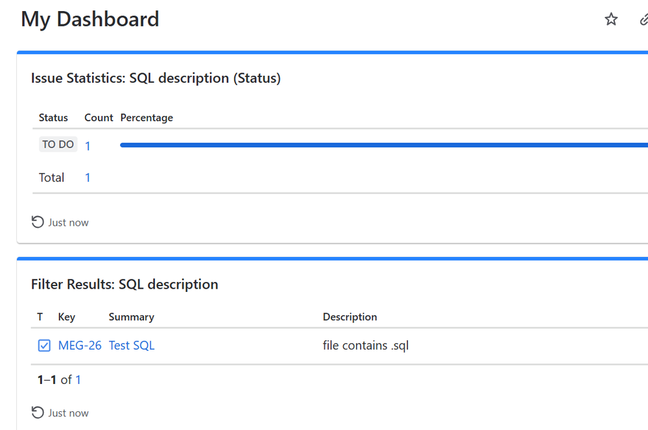Click the total results count link in pagination
This screenshot has width=648, height=430.
[x=78, y=380]
